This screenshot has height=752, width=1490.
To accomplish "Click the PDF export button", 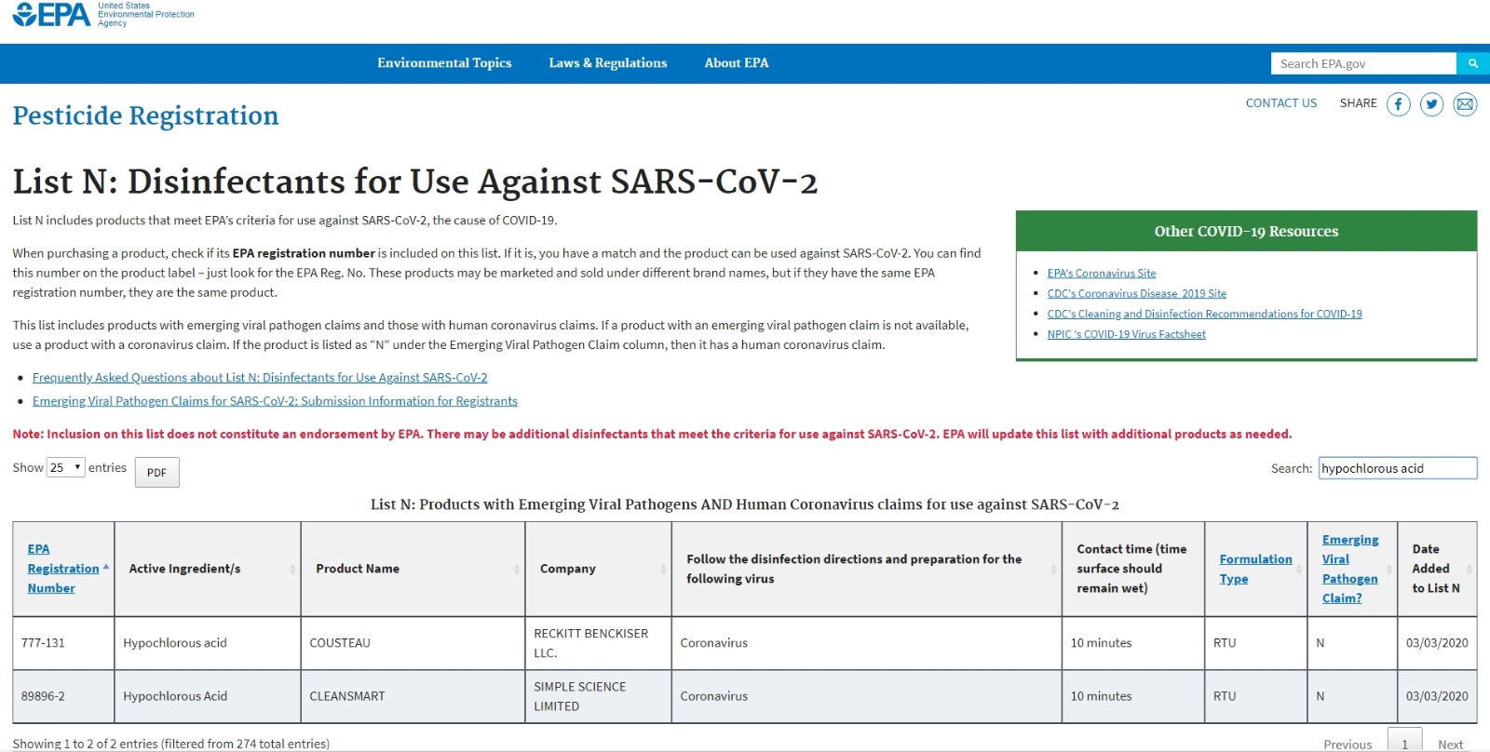I will click(x=156, y=473).
